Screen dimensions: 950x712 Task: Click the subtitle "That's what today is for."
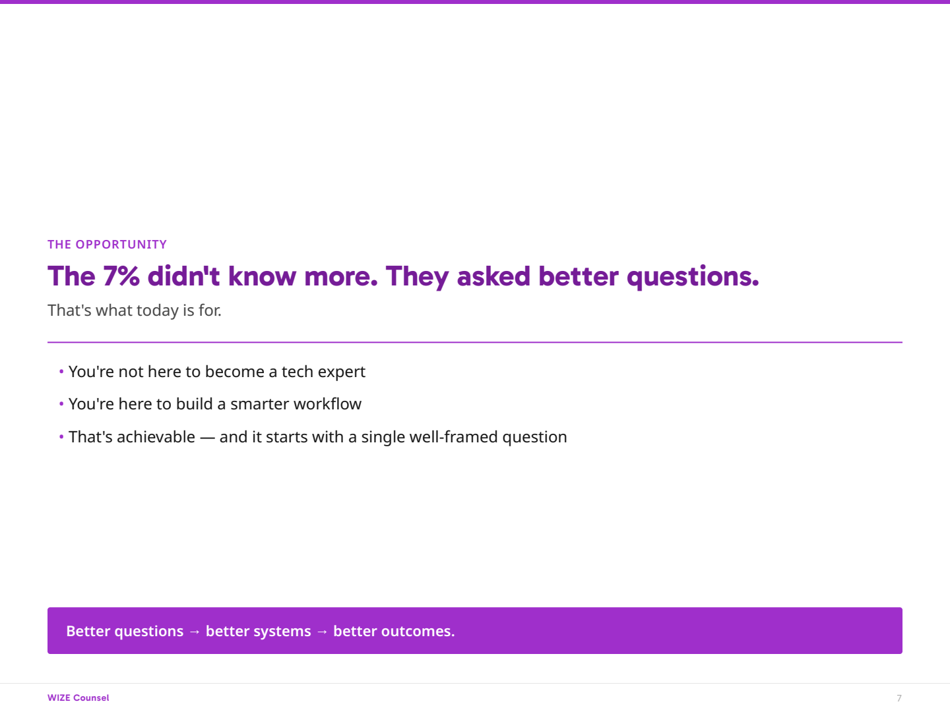tap(135, 311)
